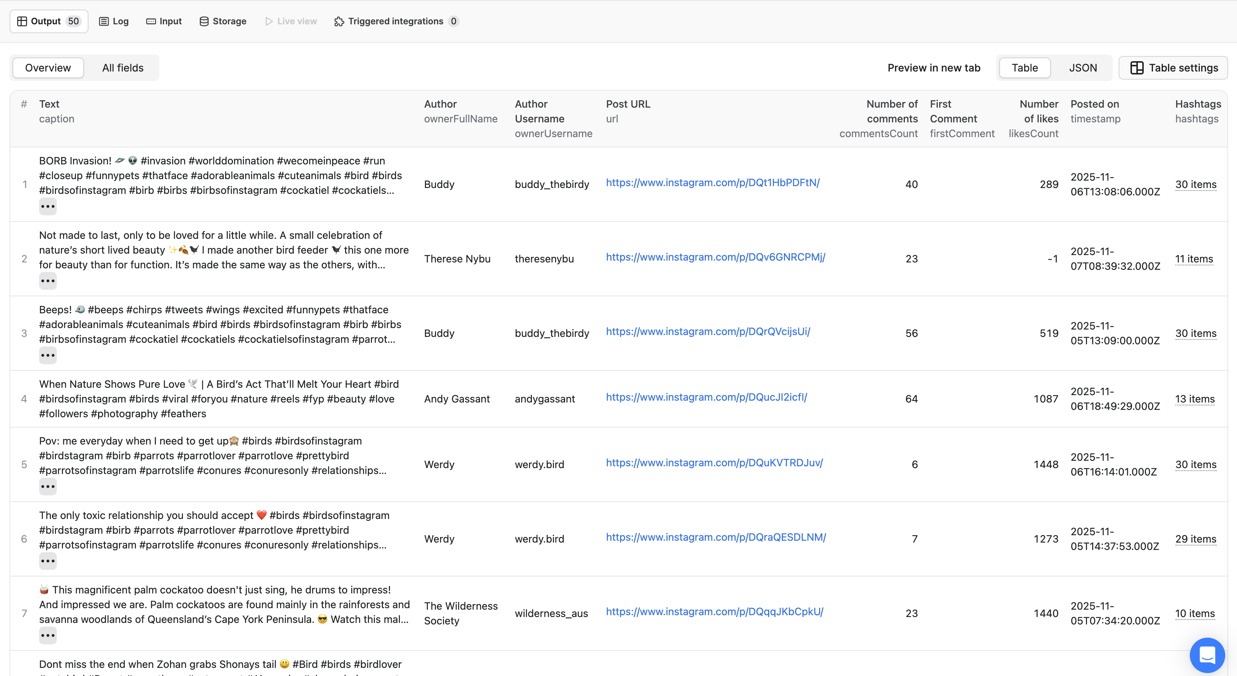The height and width of the screenshot is (676, 1237).
Task: Expand 30 items hashtags in row 1
Action: tap(1195, 184)
